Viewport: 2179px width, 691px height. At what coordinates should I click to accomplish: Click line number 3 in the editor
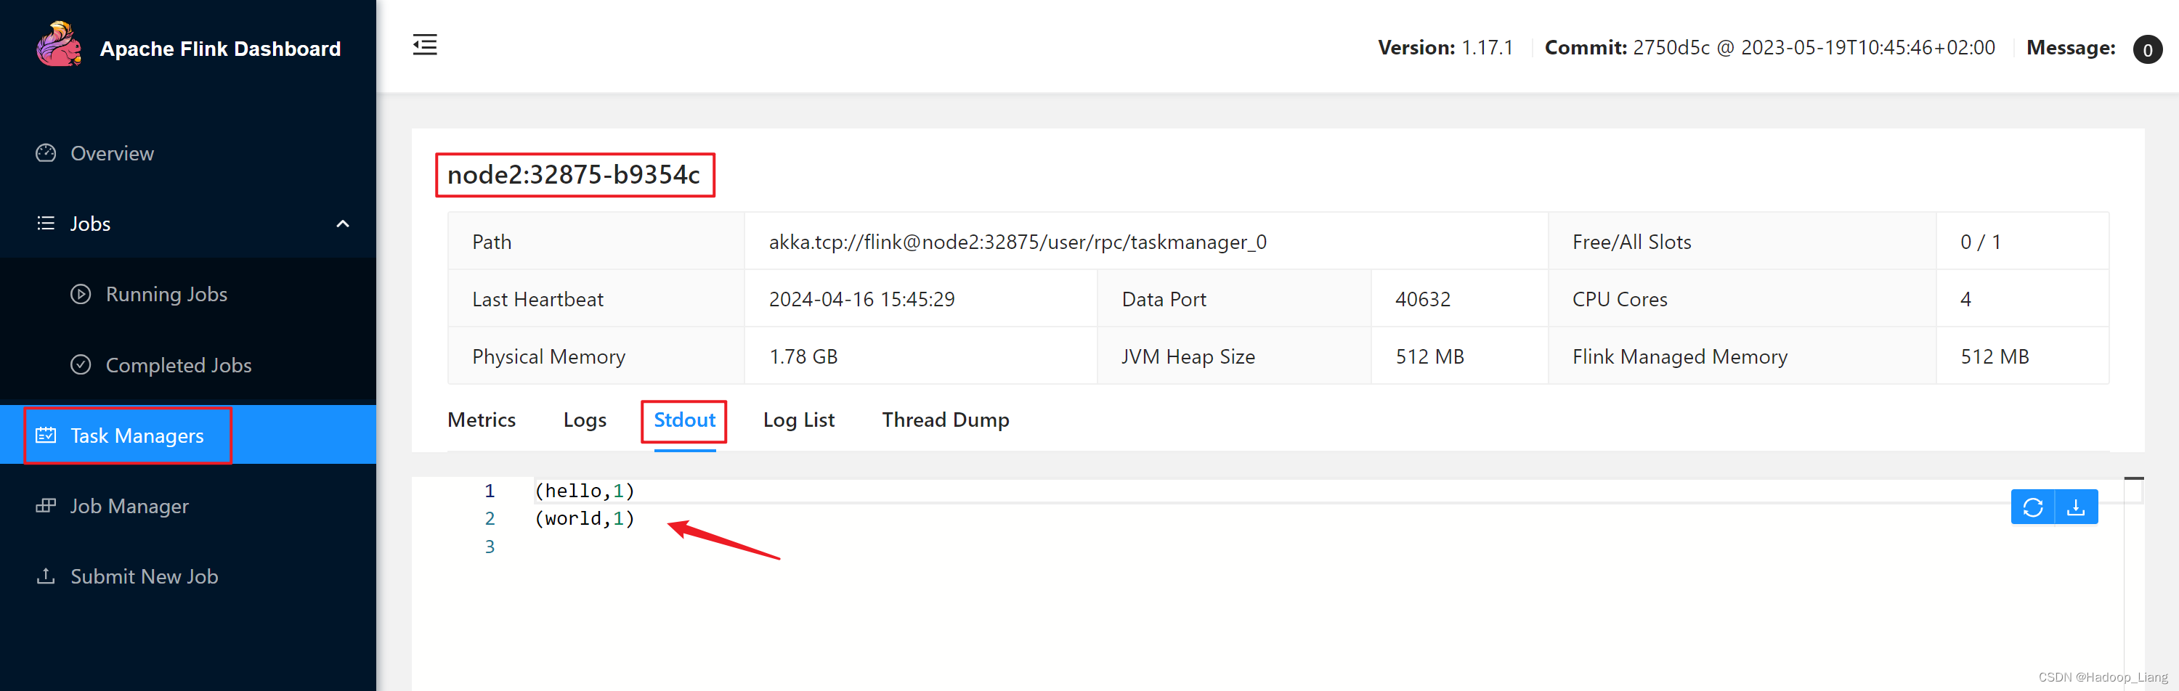[489, 547]
